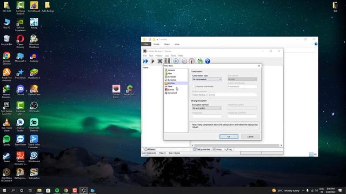Open the Split options dropdown
The width and height of the screenshot is (346, 194).
(242, 79)
